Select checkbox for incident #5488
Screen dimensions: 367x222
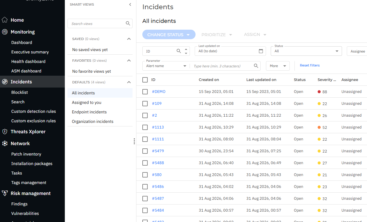point(145,163)
